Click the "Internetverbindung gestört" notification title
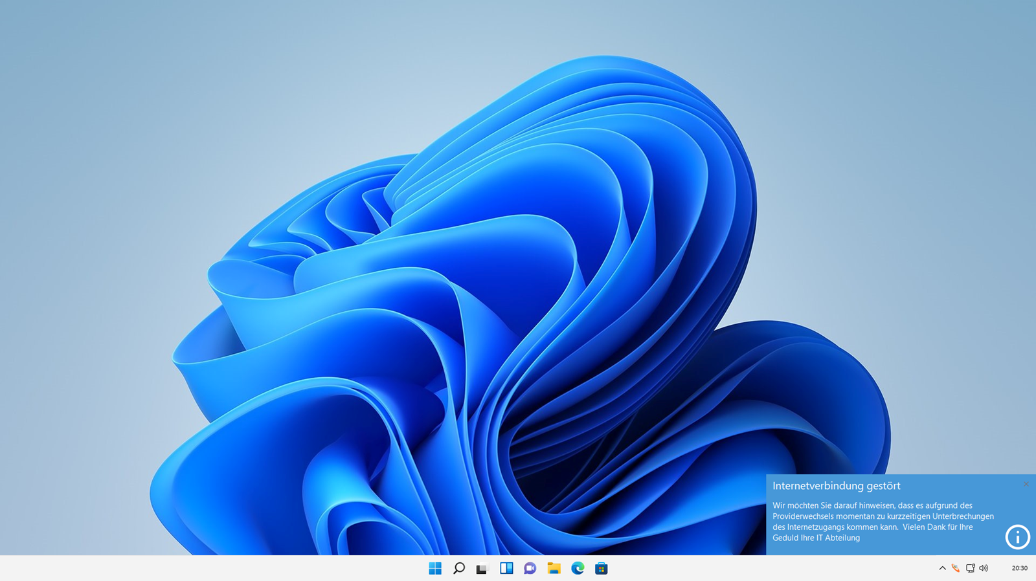 click(x=836, y=486)
